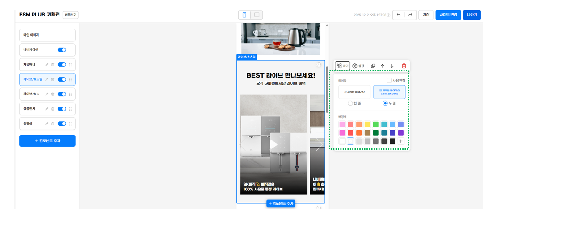Move component down with down arrow

(392, 66)
